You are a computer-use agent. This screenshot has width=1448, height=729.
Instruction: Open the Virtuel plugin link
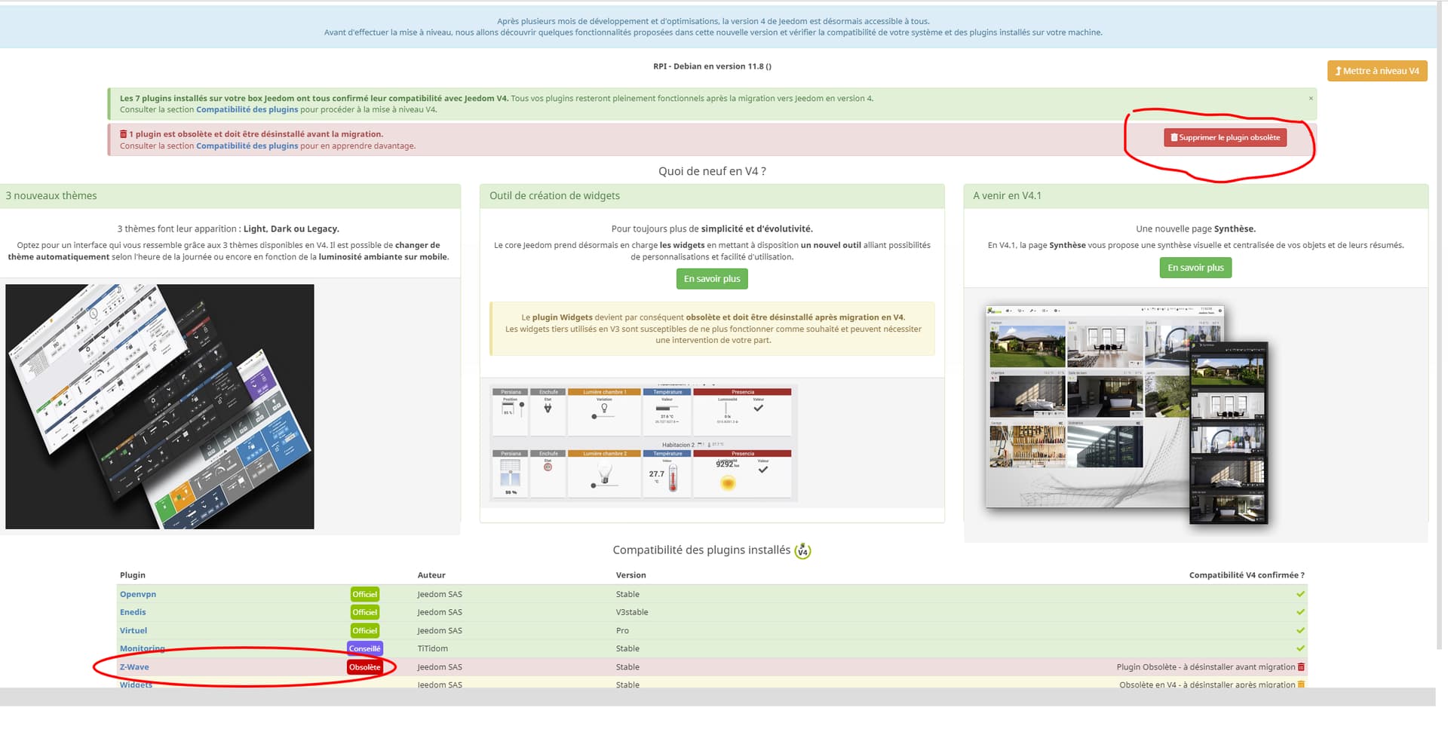point(133,630)
